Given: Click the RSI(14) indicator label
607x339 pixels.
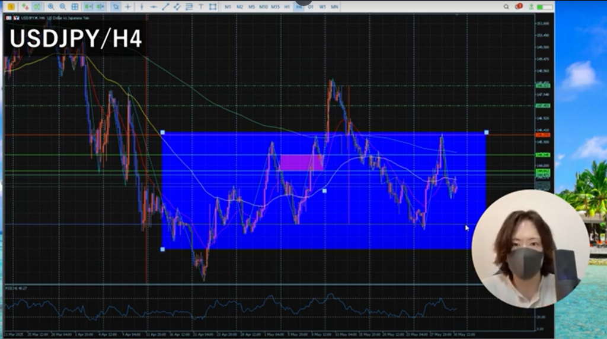Looking at the screenshot, I should click(x=16, y=288).
